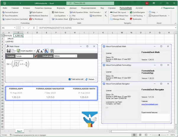Open the Plot tool
Screen dimensions: 178x137
point(72,16)
